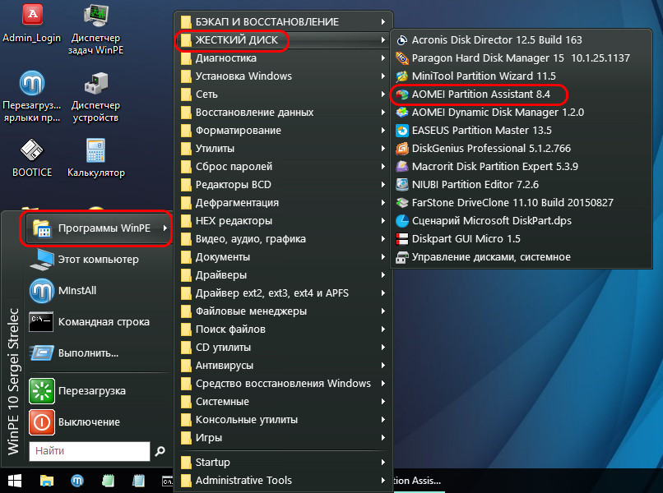Click the MInstAll taskbar icon
This screenshot has width=663, height=493.
point(77,481)
